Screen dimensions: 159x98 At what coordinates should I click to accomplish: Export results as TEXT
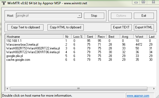121,27
